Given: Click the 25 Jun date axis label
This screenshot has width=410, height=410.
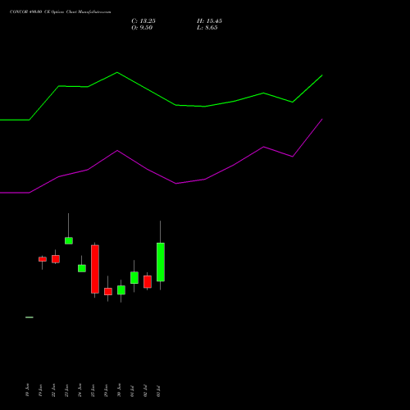Looking at the screenshot, I should point(93,390).
